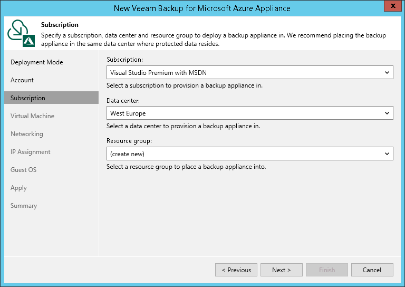Go to the Account step

[x=22, y=80]
